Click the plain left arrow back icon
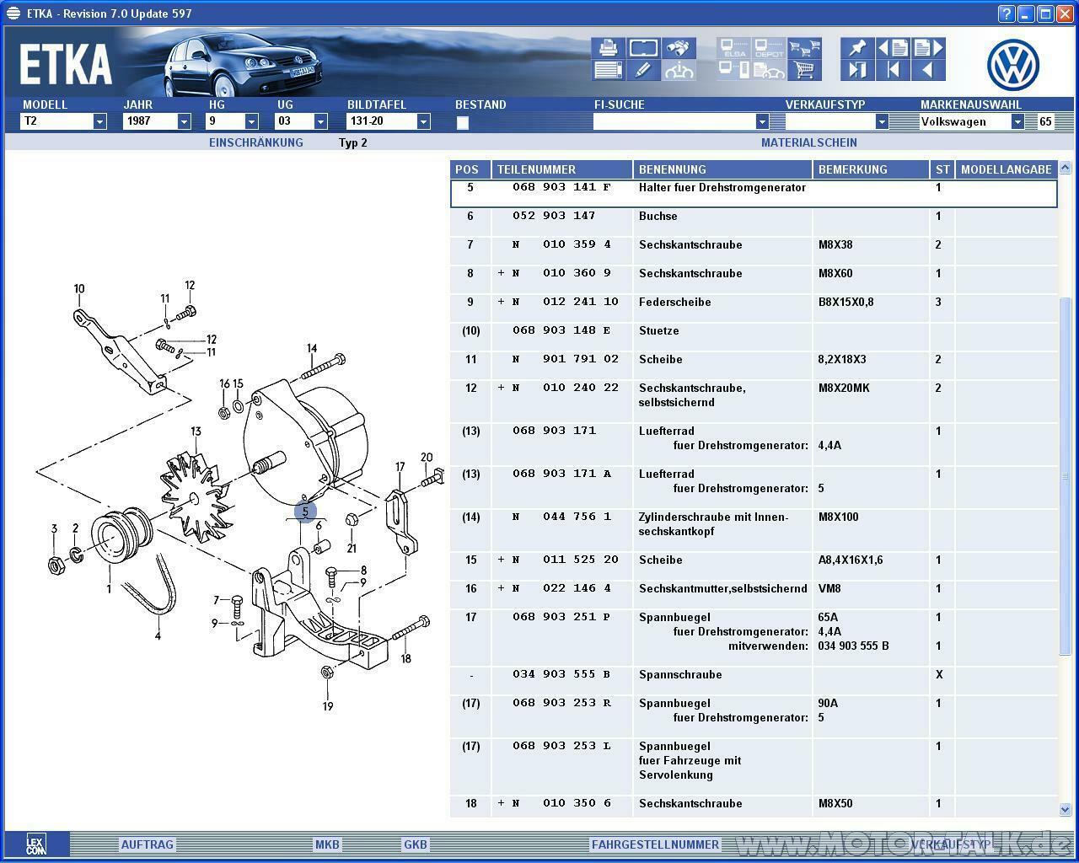This screenshot has height=863, width=1079. tap(928, 70)
